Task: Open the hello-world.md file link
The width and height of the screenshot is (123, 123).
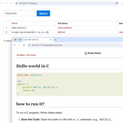Action: point(65,28)
